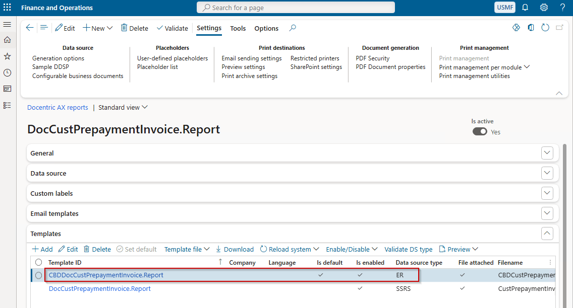
Task: Open Modules list icon in the sidebar
Action: click(7, 105)
